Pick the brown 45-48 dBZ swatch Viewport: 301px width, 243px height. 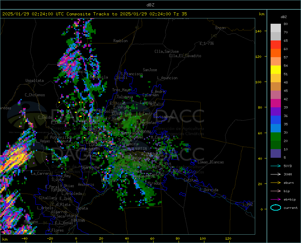click(x=276, y=87)
